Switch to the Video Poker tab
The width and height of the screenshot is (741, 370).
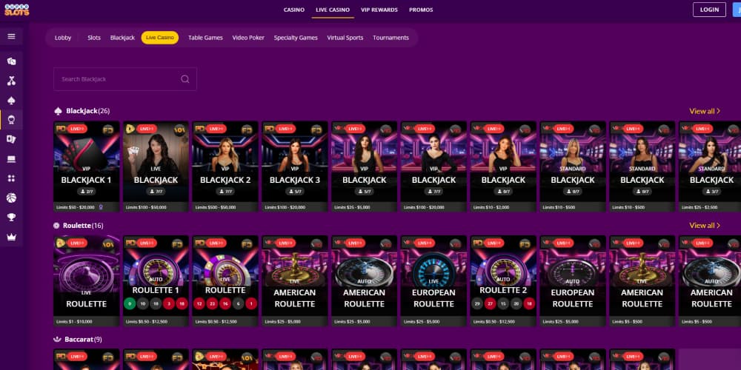(248, 38)
